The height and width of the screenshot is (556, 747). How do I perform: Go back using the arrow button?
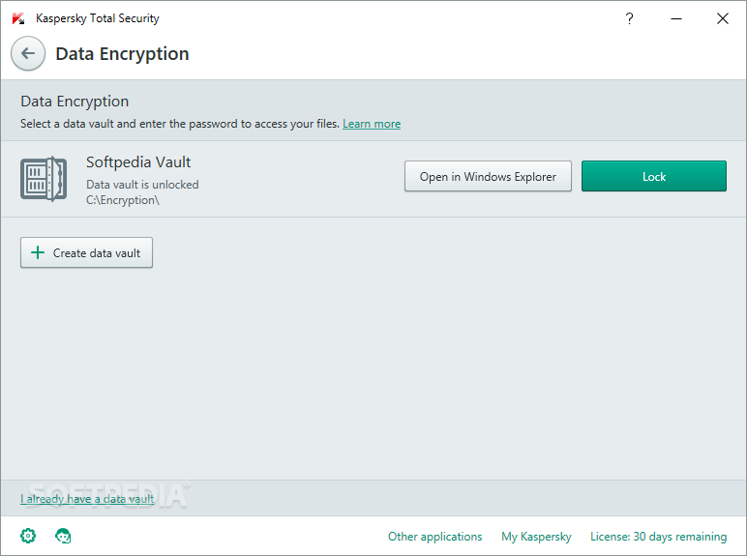[28, 53]
